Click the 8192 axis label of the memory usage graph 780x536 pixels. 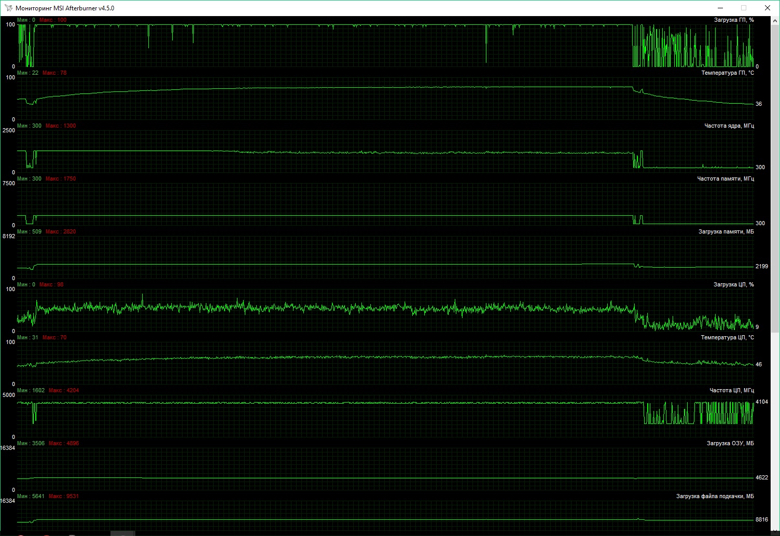click(x=9, y=236)
